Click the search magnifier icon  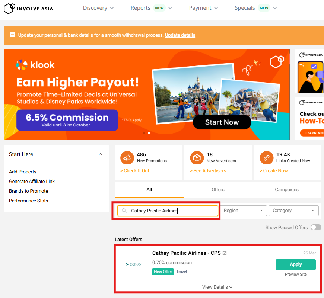click(x=124, y=211)
